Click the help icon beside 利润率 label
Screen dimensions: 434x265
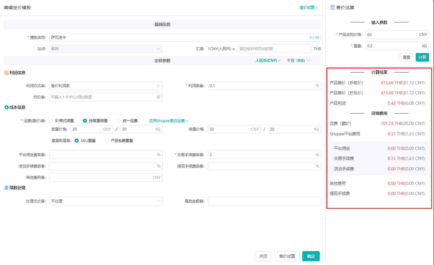pos(202,86)
